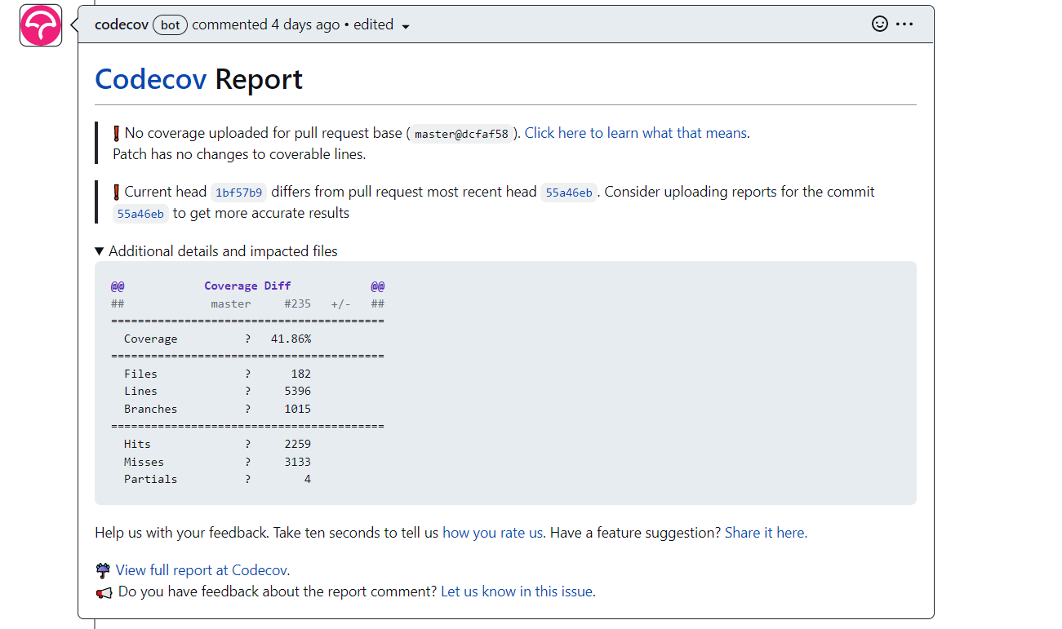Click the megaphone emoji near feedback line
Viewport: 1062px width, 629px height.
point(104,591)
